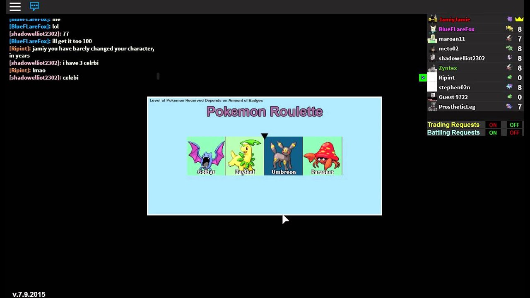Select player name Zyntex
This screenshot has width=530, height=298.
448,68
